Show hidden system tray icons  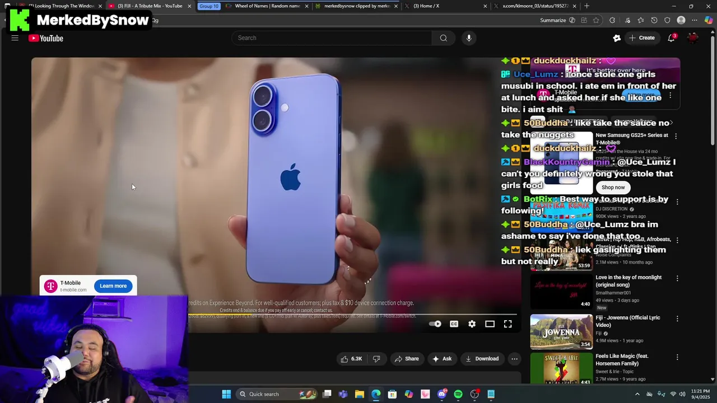coord(637,394)
